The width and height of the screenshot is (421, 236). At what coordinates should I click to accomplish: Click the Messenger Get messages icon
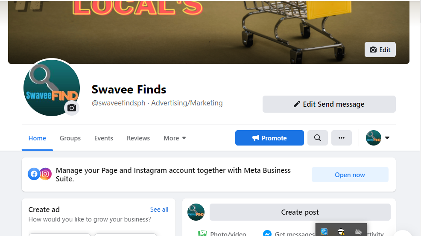tap(267, 233)
